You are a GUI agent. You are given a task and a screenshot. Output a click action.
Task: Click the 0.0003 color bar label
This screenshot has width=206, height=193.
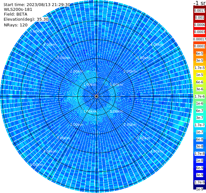click(x=200, y=32)
